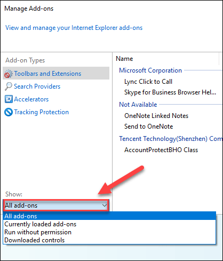Image resolution: width=223 pixels, height=261 pixels.
Task: Click the Tracking Protection blocked icon
Action: (9, 112)
